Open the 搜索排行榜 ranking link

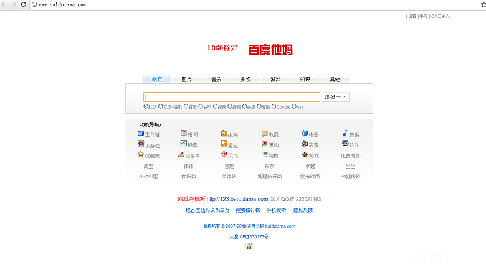248,210
